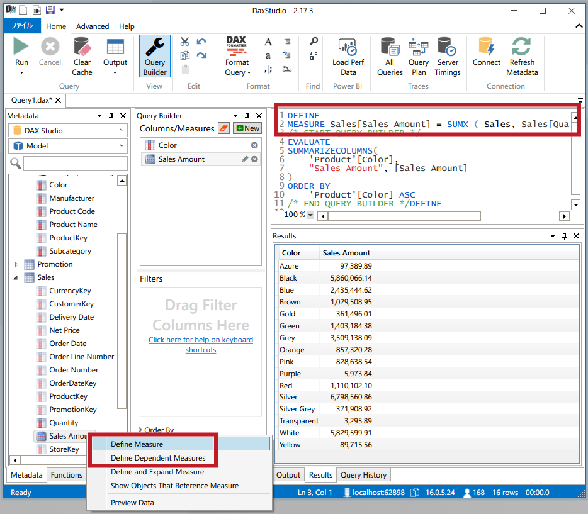Clear the Query Builder with eraser icon

(224, 128)
